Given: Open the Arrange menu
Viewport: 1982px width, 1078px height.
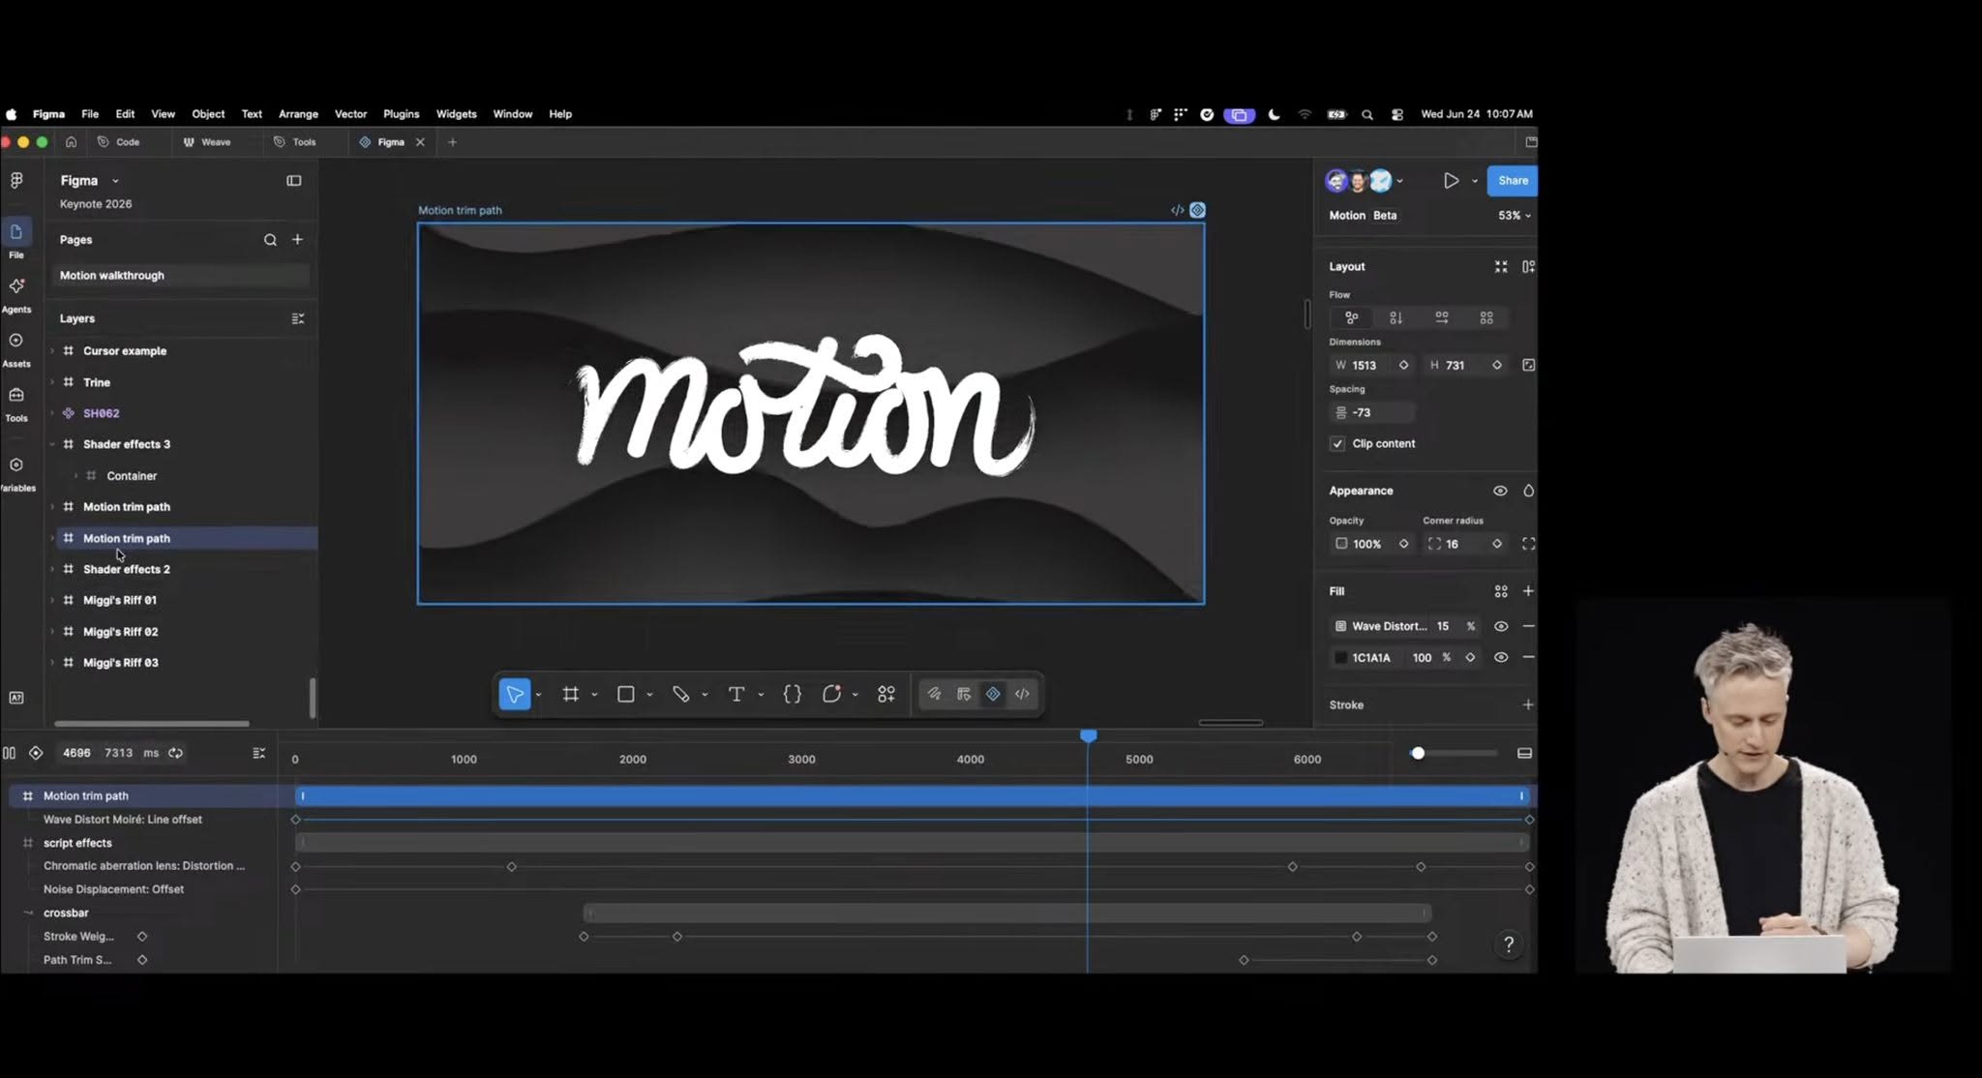Looking at the screenshot, I should point(298,114).
